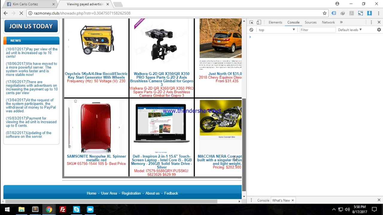The width and height of the screenshot is (383, 215).
Task: Switch to the Sources tab
Action: 311,22
